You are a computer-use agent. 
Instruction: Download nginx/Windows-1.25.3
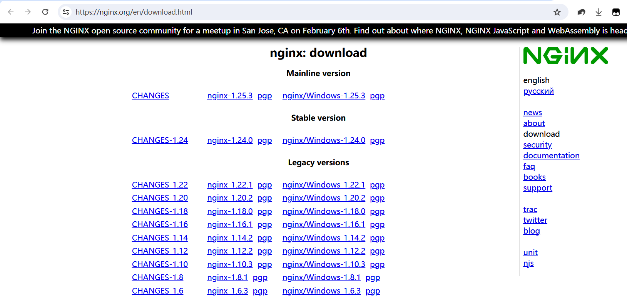coord(324,96)
